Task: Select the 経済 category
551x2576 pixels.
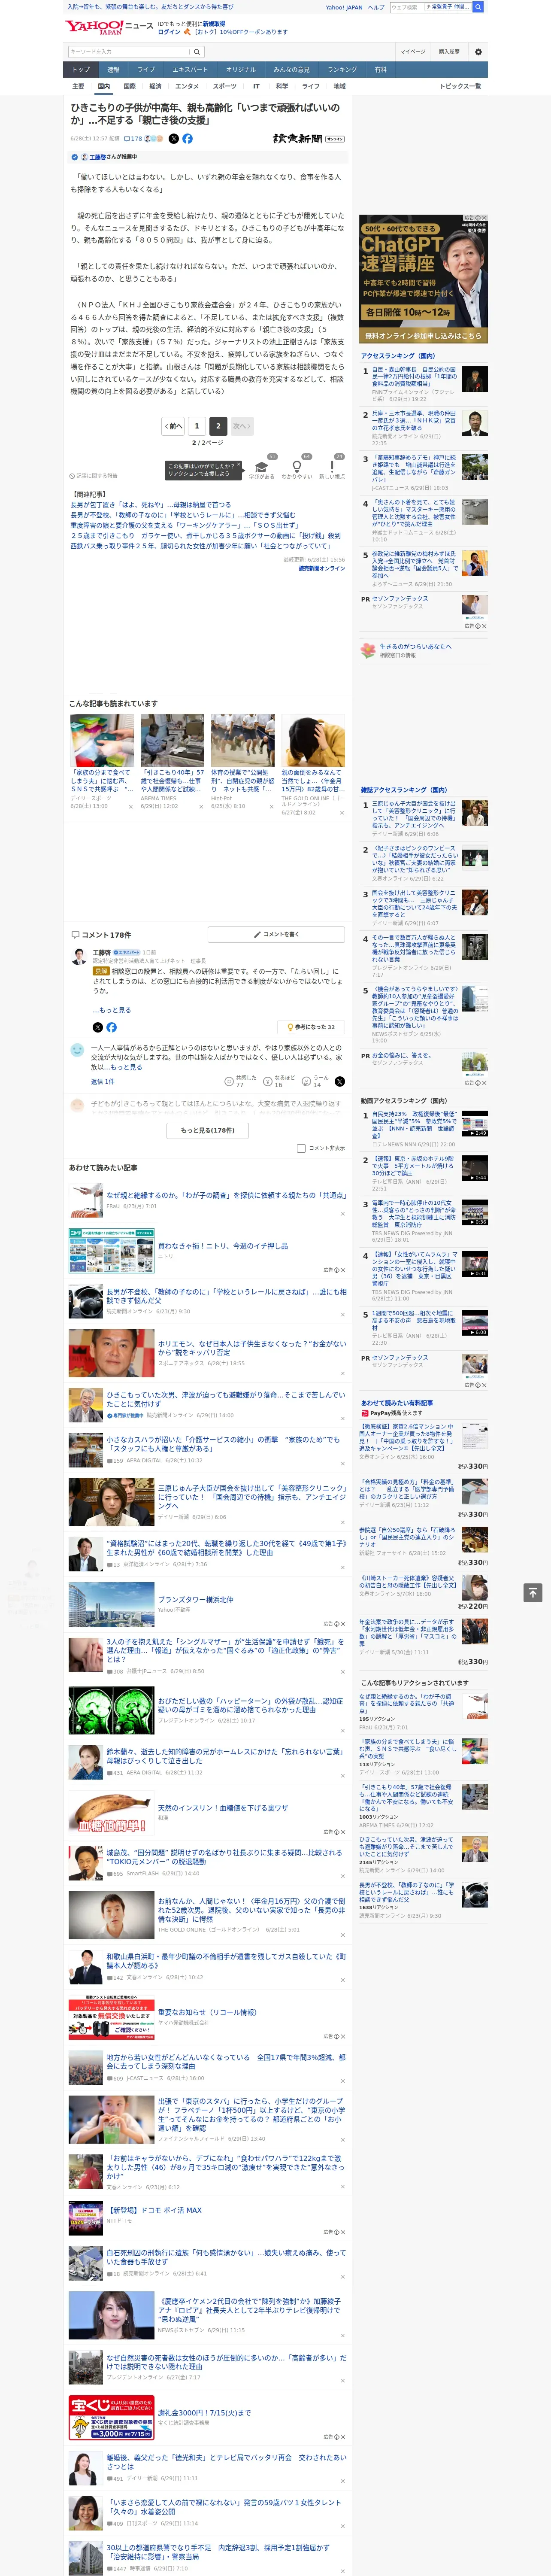Action: (x=155, y=86)
